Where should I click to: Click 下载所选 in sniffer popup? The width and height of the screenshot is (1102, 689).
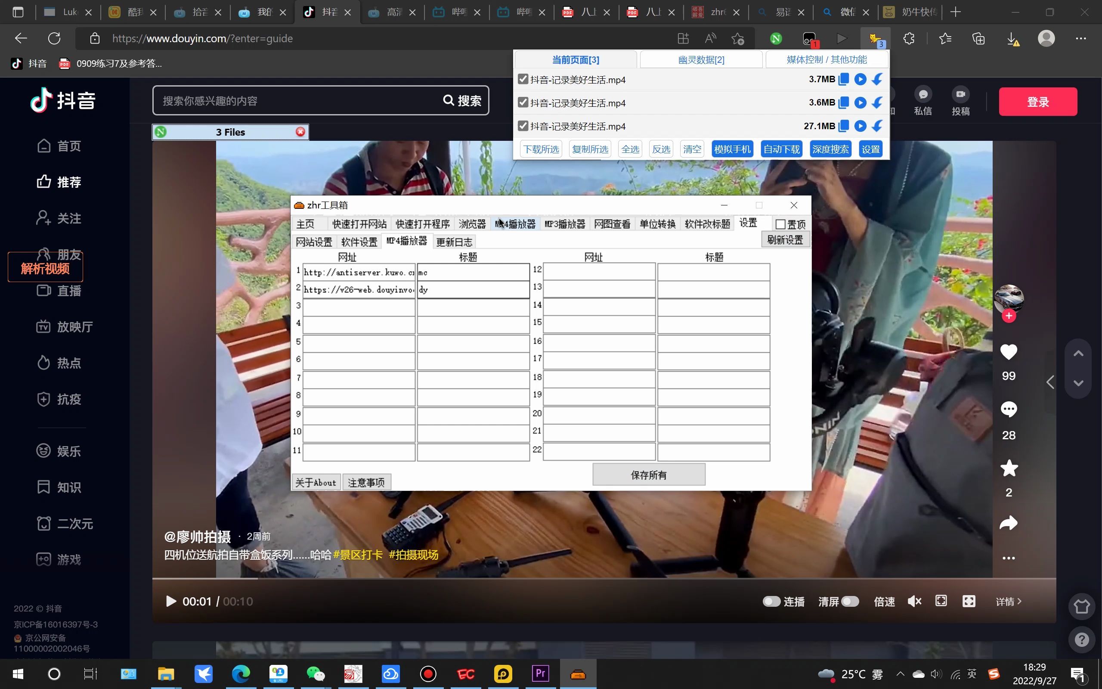pos(541,149)
